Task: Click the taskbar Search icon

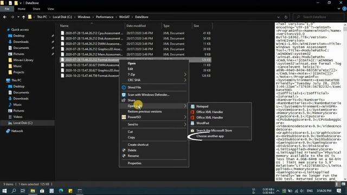Action: [x=14, y=191]
